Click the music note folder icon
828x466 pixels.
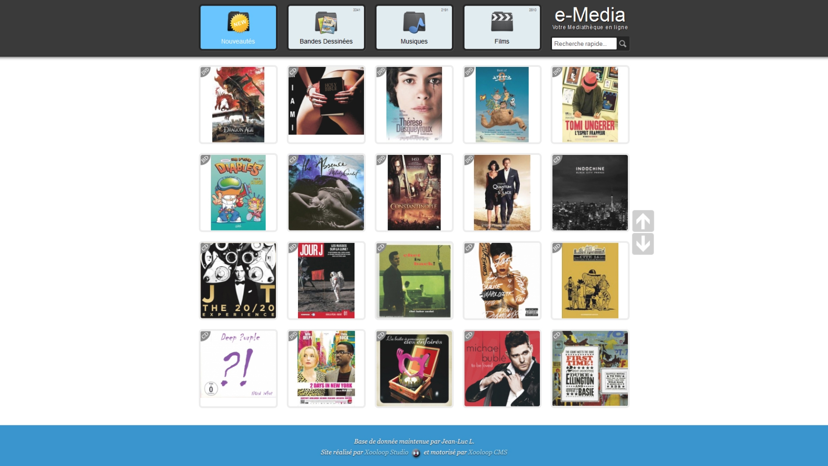pos(414,22)
